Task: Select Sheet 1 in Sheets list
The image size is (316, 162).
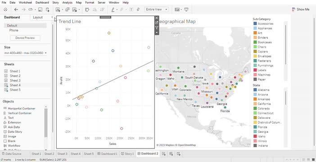Action: pos(15,71)
